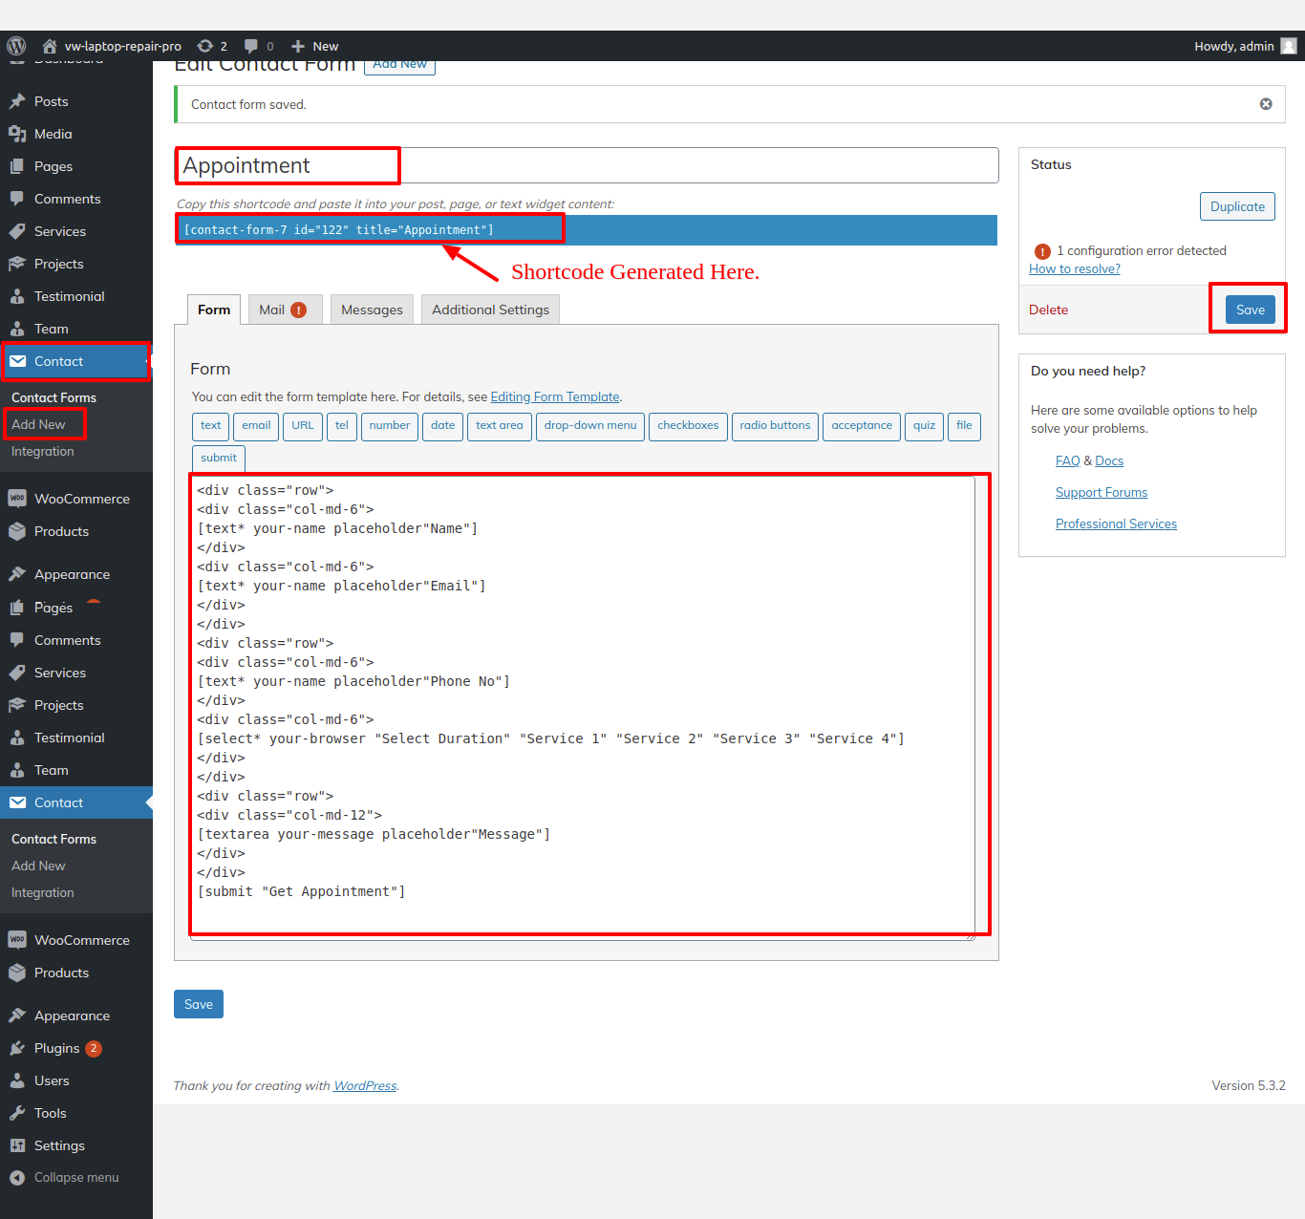Screen dimensions: 1305x1219
Task: Insert a checkboxes form tag
Action: 688,426
